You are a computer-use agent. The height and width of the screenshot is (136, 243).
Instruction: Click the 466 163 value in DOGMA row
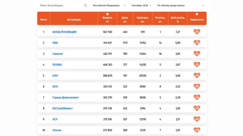(107, 65)
